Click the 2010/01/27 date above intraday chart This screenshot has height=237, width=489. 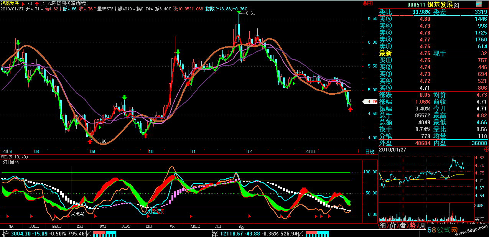[393, 149]
